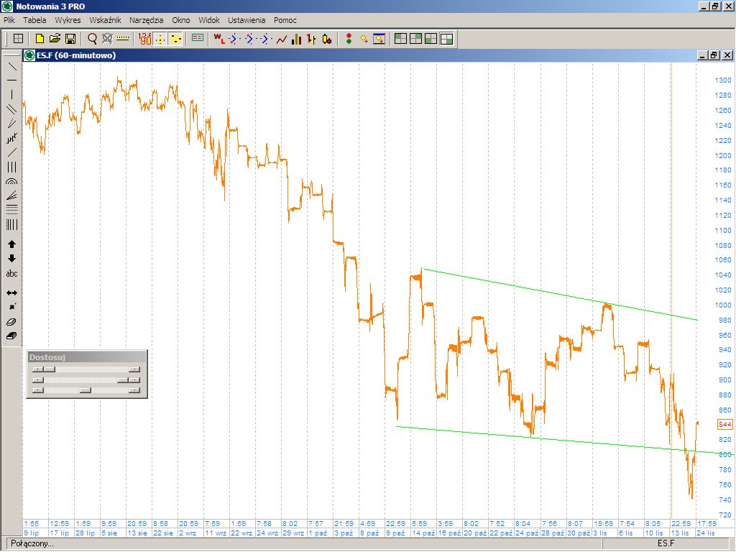This screenshot has width=736, height=552.
Task: Open the Wykres menu
Action: (x=68, y=20)
